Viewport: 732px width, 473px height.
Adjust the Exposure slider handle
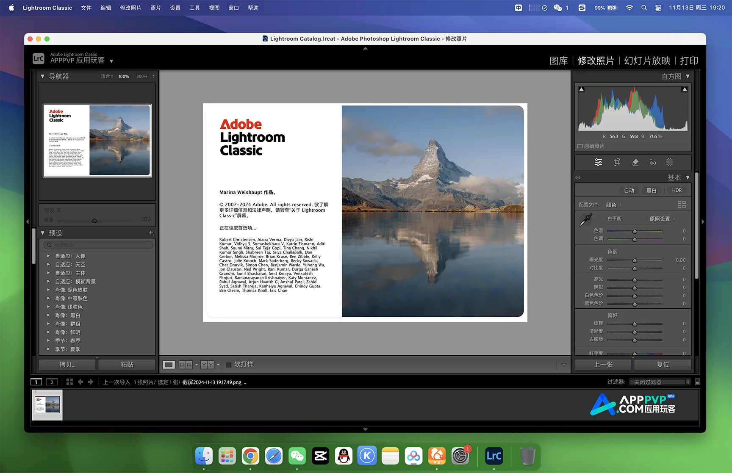(635, 260)
